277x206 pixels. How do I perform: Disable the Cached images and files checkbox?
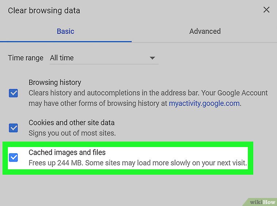tap(14, 157)
